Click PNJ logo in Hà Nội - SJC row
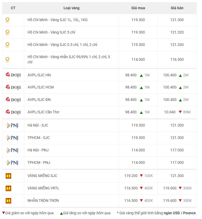The height and width of the screenshot is (219, 202). [12, 125]
